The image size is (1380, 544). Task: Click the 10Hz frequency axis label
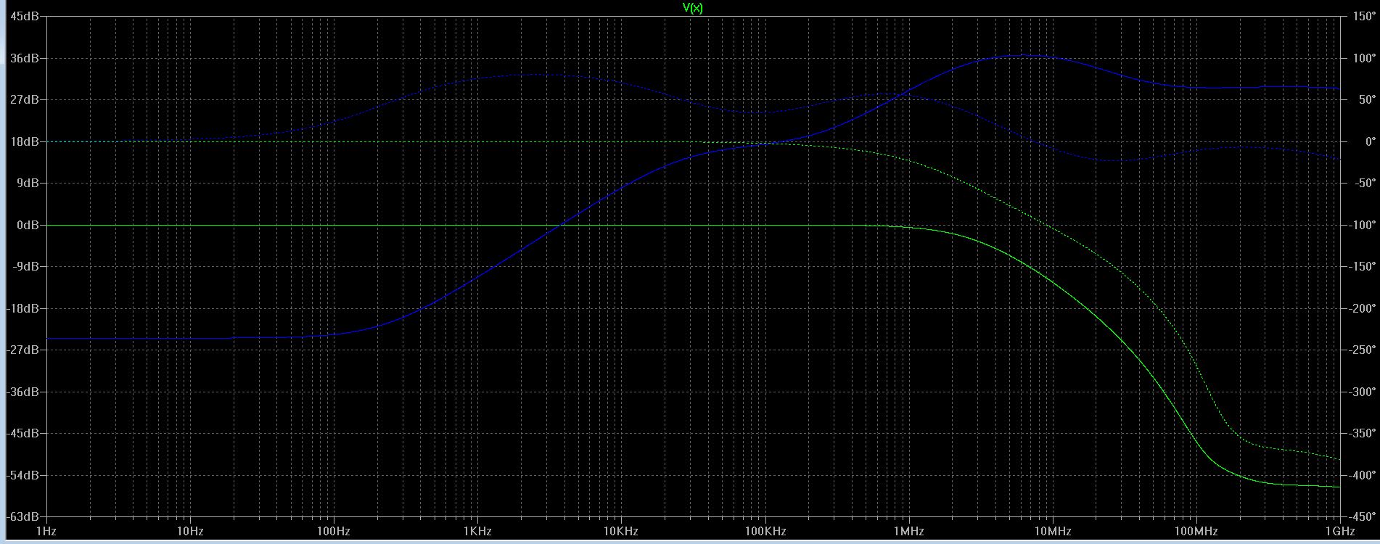tap(190, 531)
